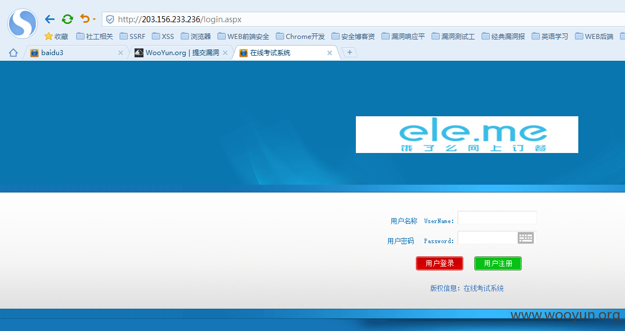
Task: Click the green 用户注册 button
Action: pos(498,263)
